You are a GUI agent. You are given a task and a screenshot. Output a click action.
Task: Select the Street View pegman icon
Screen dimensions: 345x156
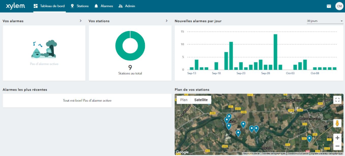click(337, 123)
